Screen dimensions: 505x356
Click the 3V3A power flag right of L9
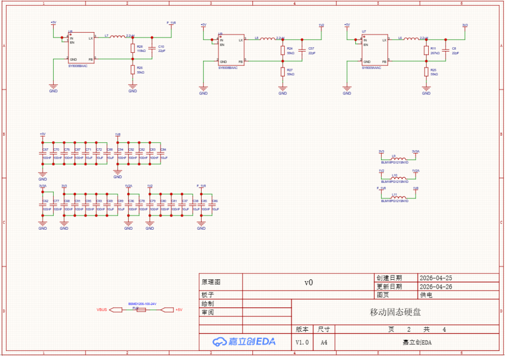point(416,153)
